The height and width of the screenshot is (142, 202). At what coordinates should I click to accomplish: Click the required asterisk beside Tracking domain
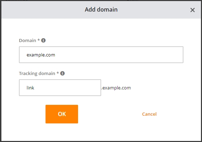click(x=58, y=73)
